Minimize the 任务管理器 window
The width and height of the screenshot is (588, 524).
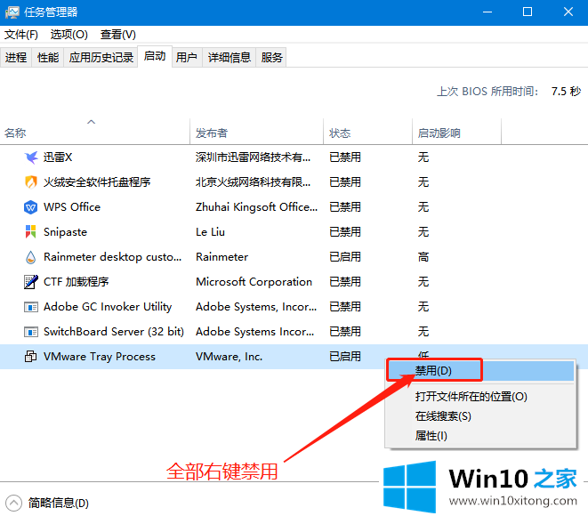point(487,12)
